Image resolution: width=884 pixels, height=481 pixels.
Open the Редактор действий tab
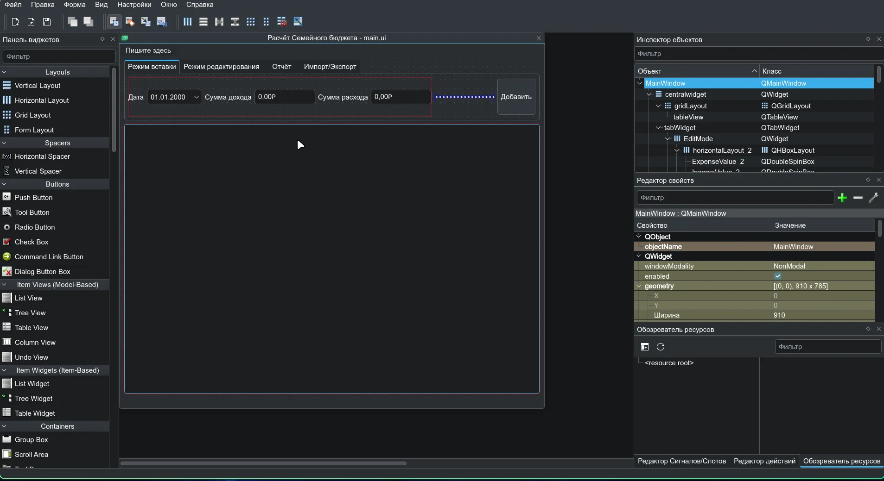(764, 461)
